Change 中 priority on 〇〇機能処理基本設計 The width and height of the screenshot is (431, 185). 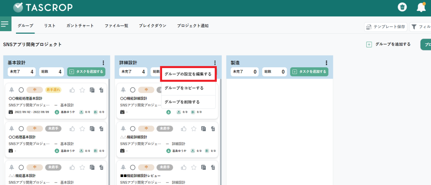tap(35, 90)
